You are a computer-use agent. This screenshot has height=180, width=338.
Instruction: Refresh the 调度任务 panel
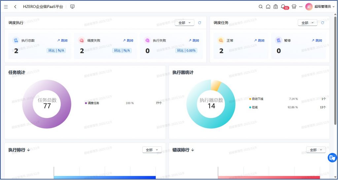(322, 23)
